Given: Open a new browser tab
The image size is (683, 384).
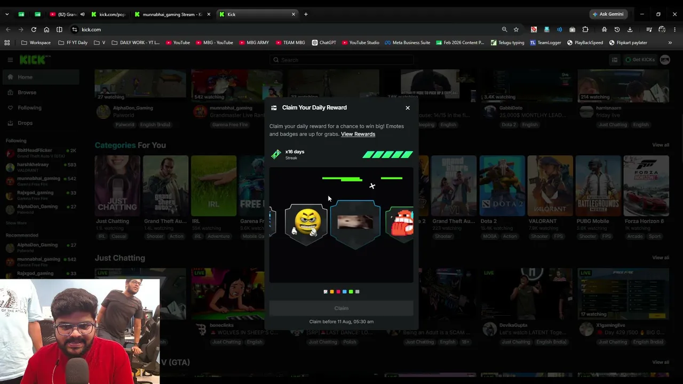Looking at the screenshot, I should pyautogui.click(x=306, y=14).
